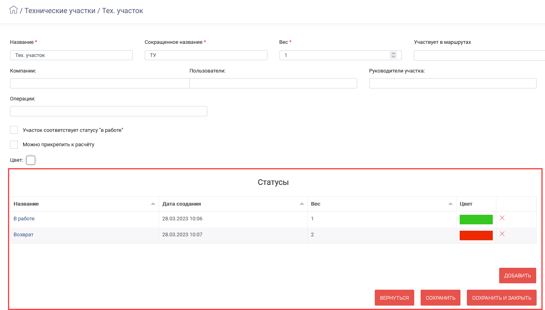
Task: Click the ДОБАВИТЬ button
Action: click(517, 275)
